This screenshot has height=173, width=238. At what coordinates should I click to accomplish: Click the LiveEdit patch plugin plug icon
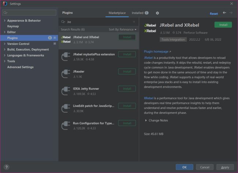click(x=66, y=108)
